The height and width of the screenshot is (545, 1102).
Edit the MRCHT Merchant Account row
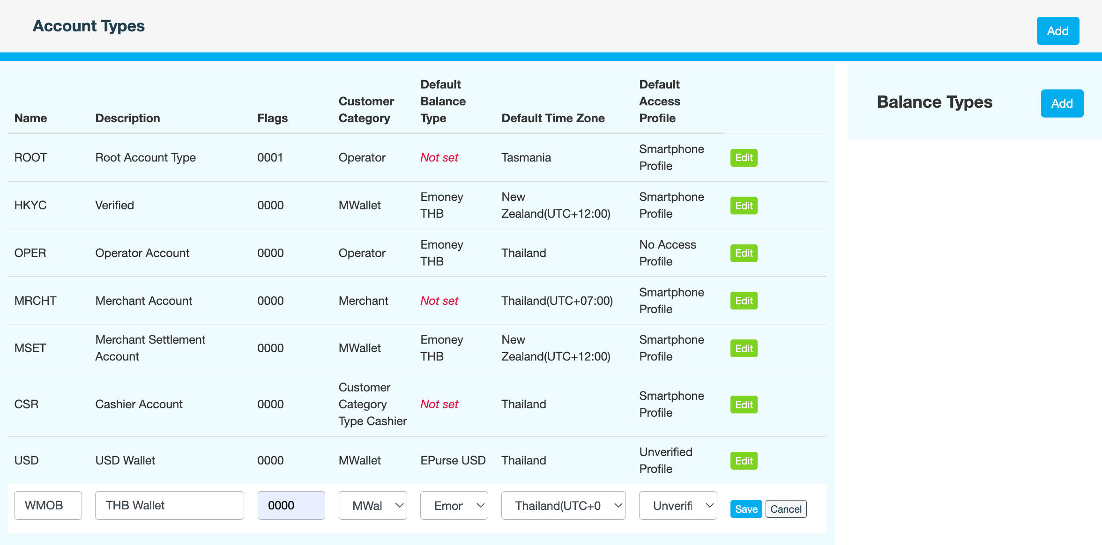click(744, 301)
